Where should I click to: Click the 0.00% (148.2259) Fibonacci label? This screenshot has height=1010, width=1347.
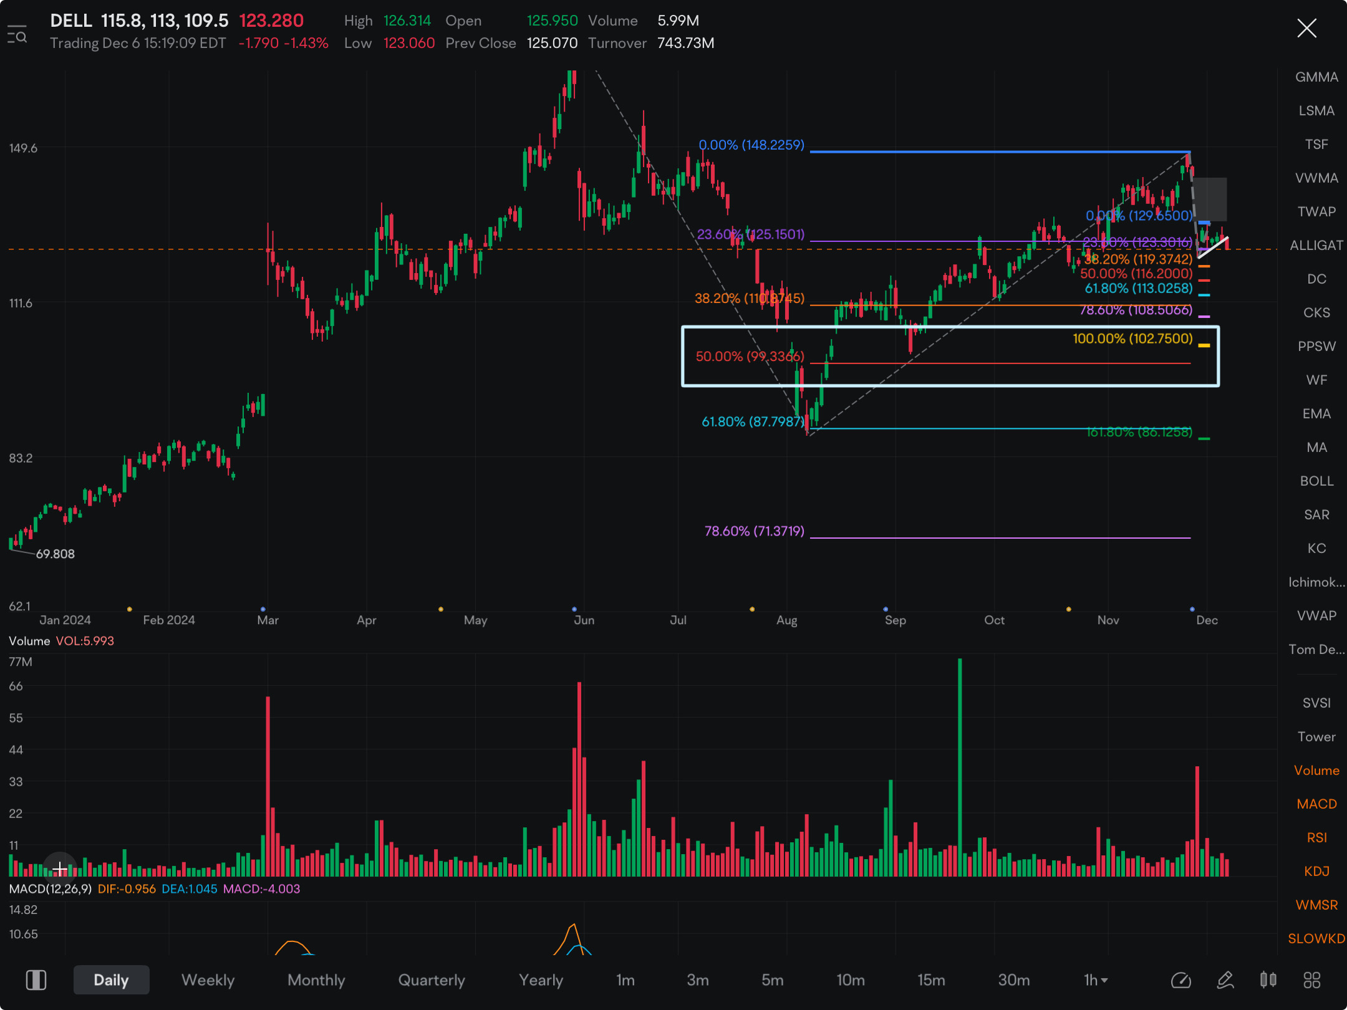pyautogui.click(x=751, y=145)
